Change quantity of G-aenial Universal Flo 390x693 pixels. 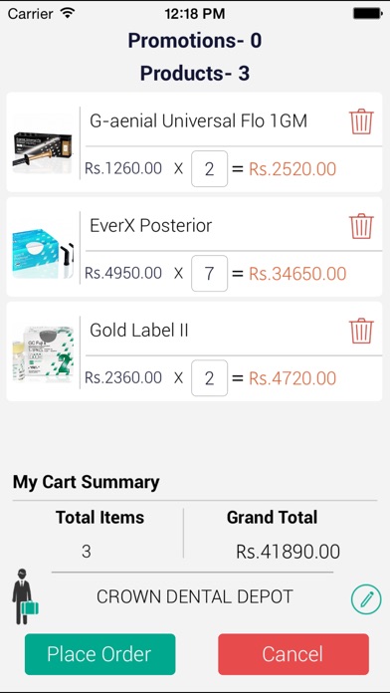click(x=209, y=169)
